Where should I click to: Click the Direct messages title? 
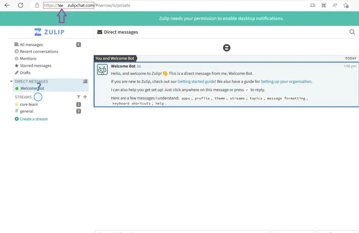pos(121,32)
